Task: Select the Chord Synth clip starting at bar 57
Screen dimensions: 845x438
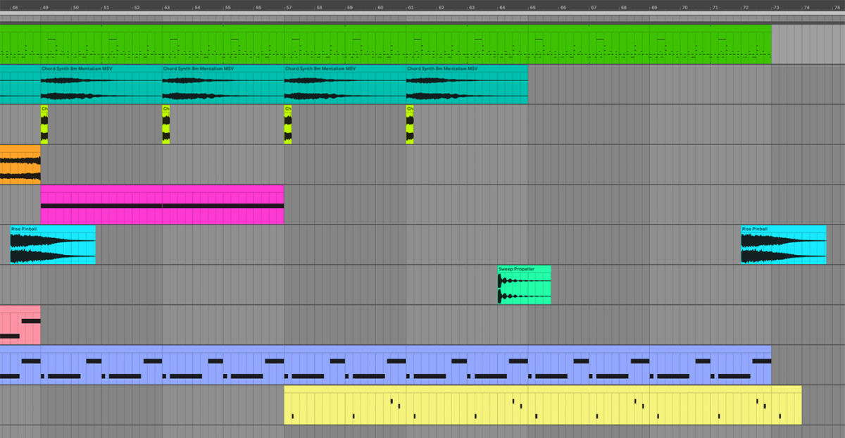Action: click(345, 85)
